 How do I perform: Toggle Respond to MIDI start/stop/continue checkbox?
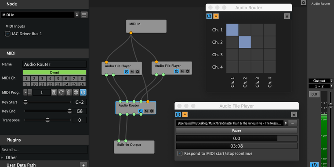pyautogui.click(x=180, y=153)
